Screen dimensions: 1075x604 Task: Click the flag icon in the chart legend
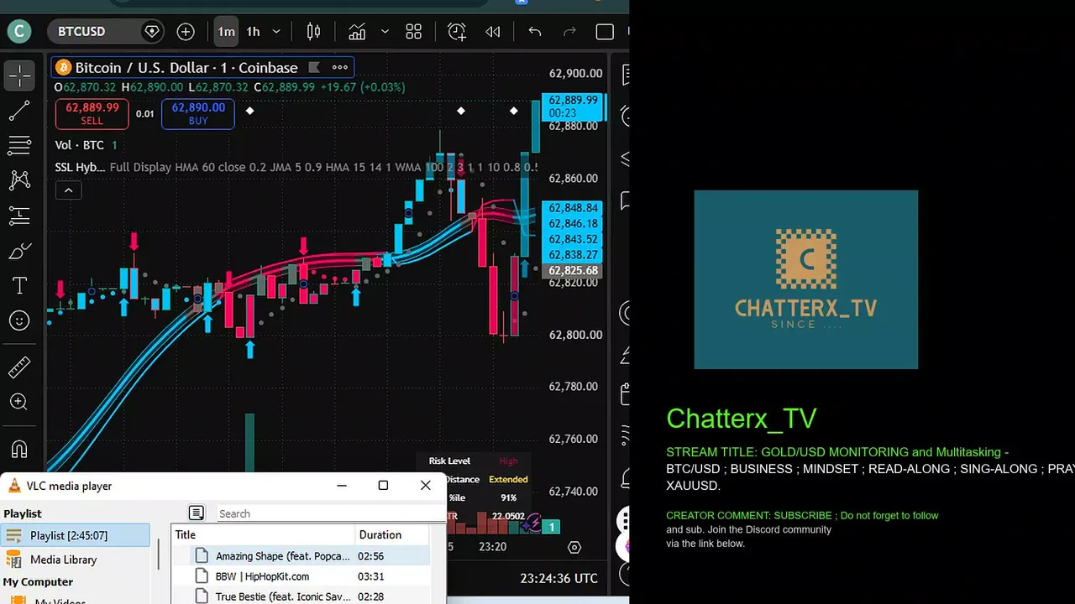click(x=314, y=68)
